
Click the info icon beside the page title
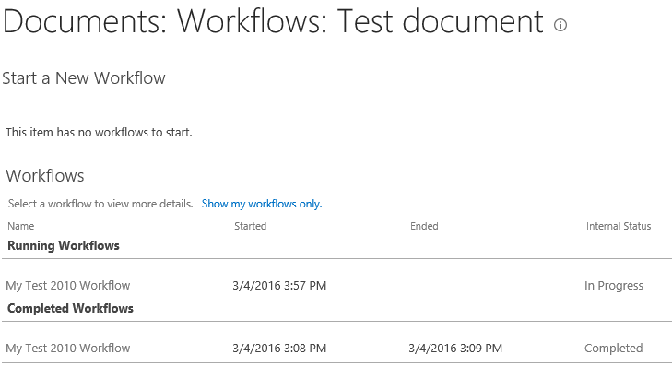pyautogui.click(x=560, y=25)
